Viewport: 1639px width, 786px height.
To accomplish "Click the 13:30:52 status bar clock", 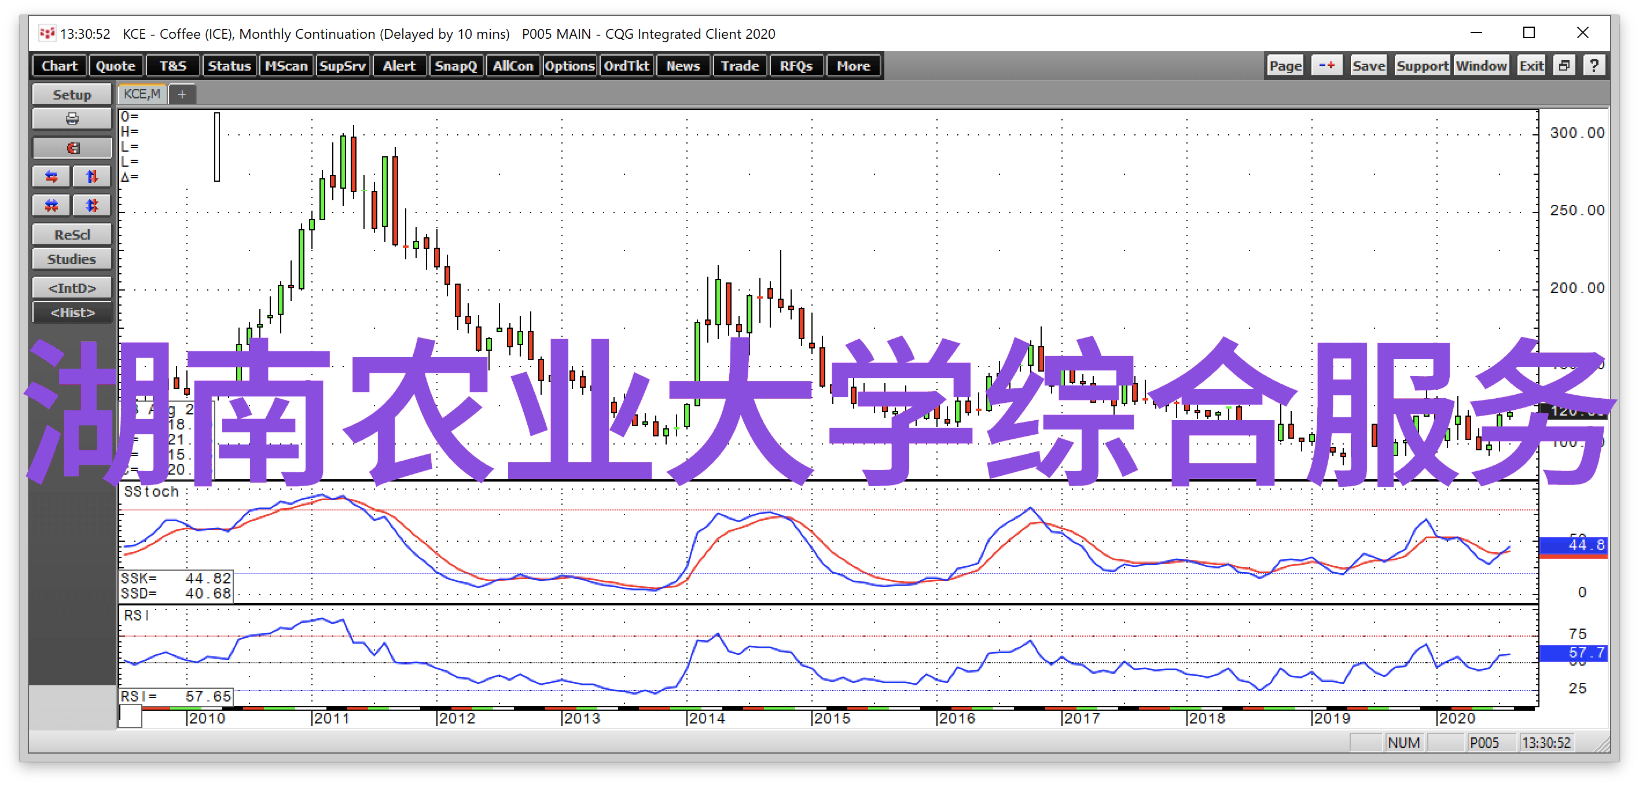I will (x=1546, y=743).
